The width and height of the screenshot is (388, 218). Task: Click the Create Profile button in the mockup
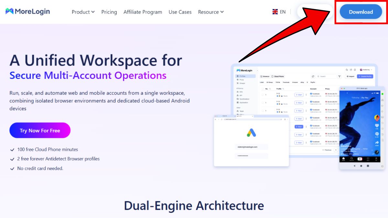(x=365, y=76)
